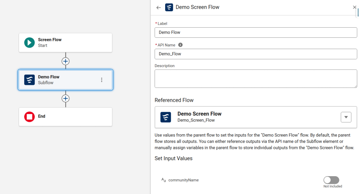The height and width of the screenshot is (194, 359).
Task: Close the Demo Screen Flow panel
Action: (354, 7)
